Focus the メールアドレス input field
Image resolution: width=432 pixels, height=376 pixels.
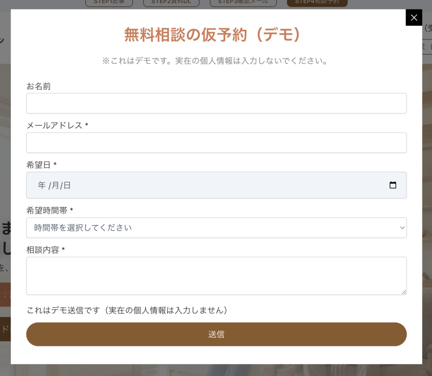click(x=216, y=143)
